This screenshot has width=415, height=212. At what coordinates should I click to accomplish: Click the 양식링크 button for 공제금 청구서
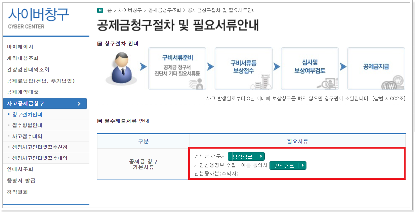(x=246, y=156)
